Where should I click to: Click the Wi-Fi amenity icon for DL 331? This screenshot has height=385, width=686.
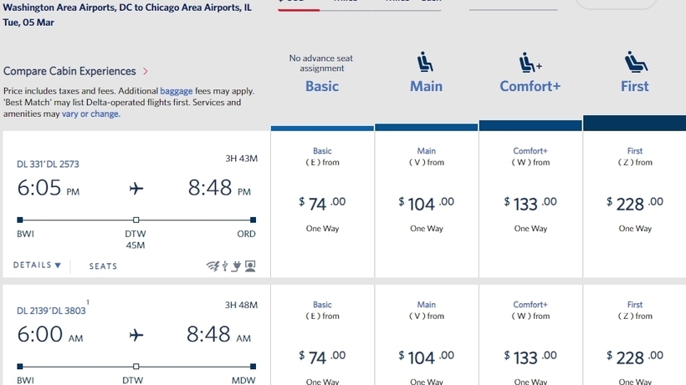tap(212, 266)
